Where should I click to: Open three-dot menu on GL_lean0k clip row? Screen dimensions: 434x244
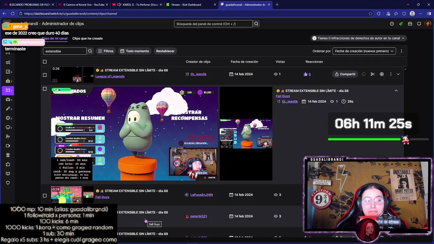click(391, 74)
